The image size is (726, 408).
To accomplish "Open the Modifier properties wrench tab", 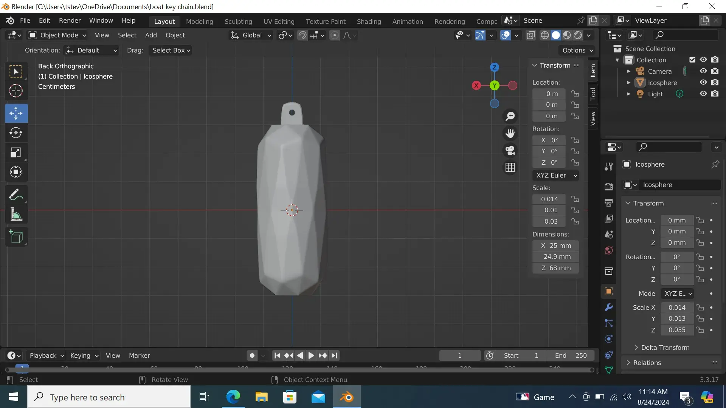I will tap(608, 307).
